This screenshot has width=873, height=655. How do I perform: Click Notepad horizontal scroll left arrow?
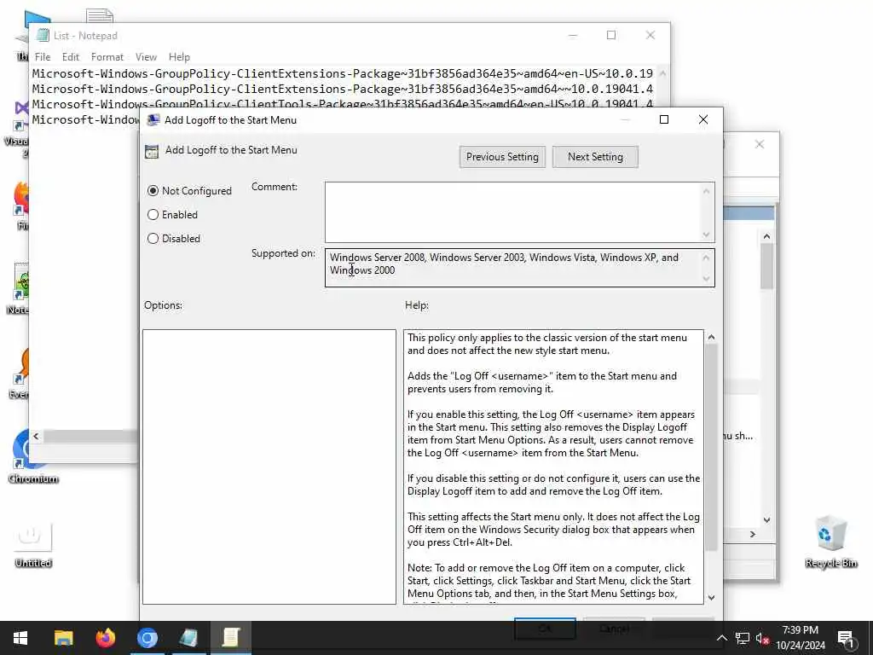[x=36, y=436]
